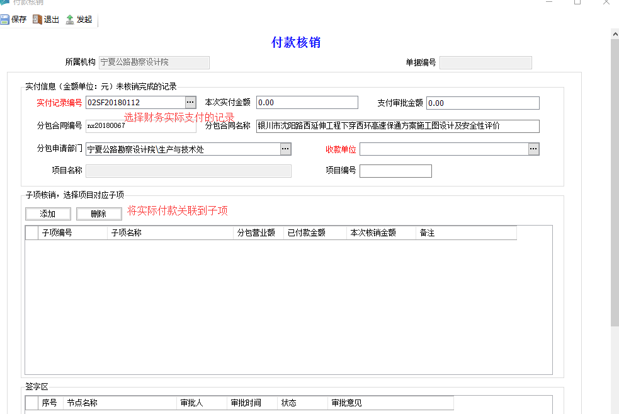Image resolution: width=619 pixels, height=414 pixels.
Task: Click the 添加 button
Action: [x=48, y=214]
